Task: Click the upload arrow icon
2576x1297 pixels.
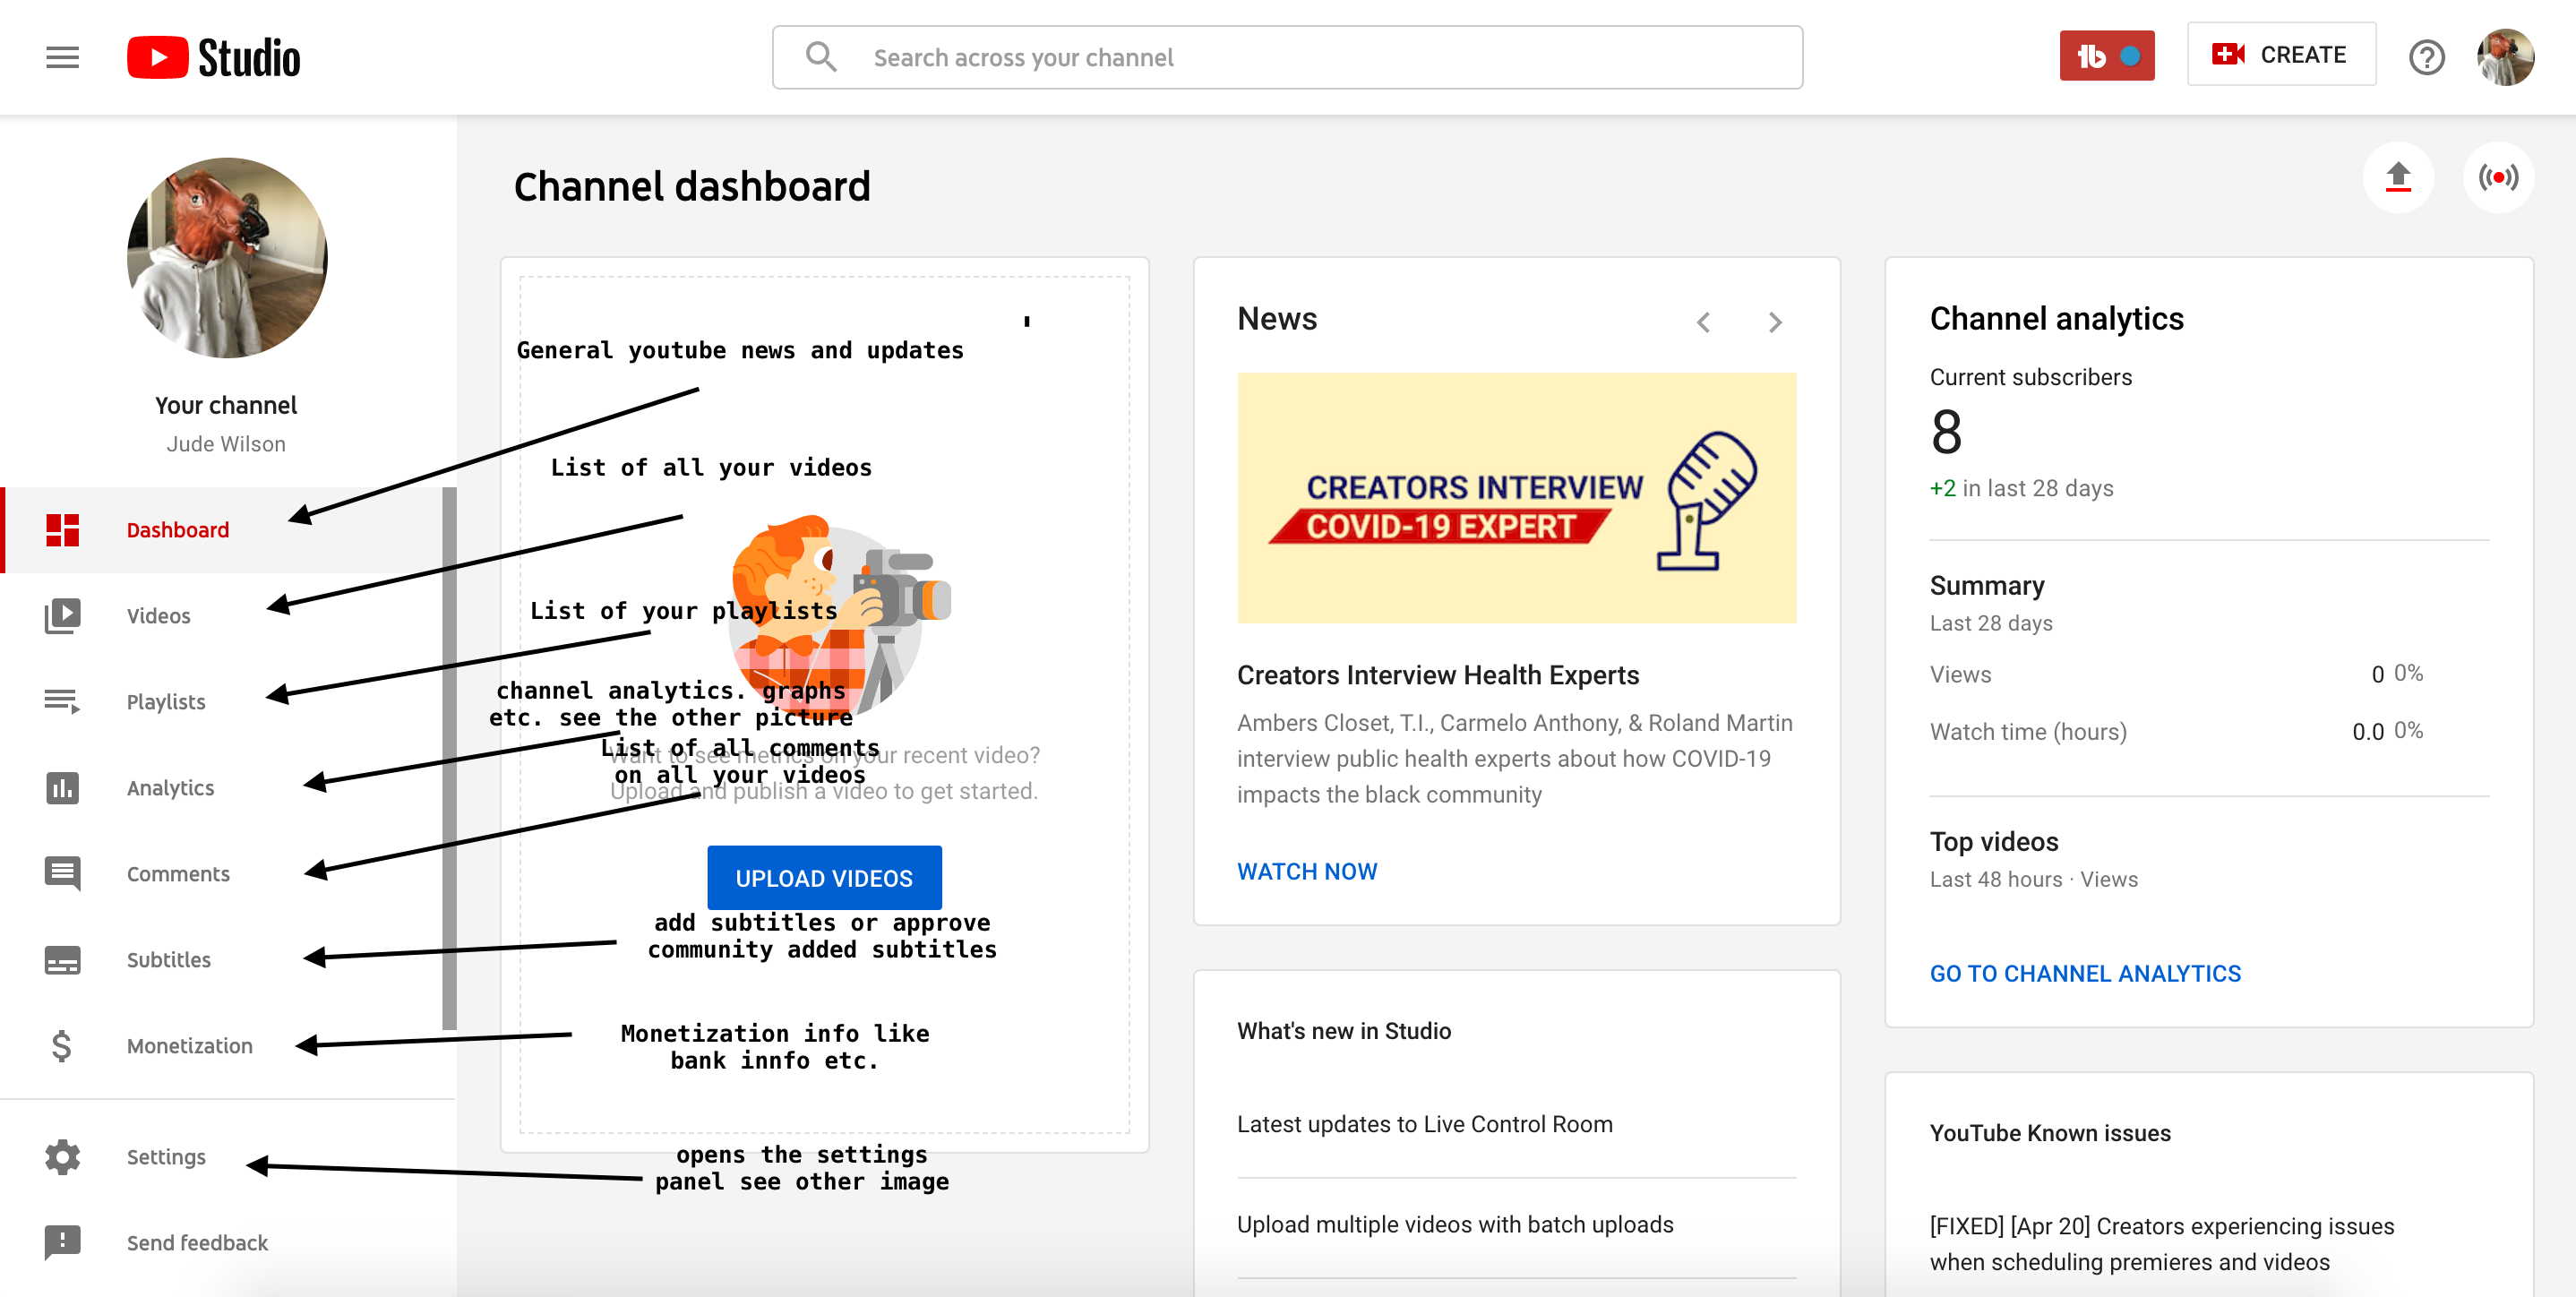Action: pyautogui.click(x=2397, y=178)
